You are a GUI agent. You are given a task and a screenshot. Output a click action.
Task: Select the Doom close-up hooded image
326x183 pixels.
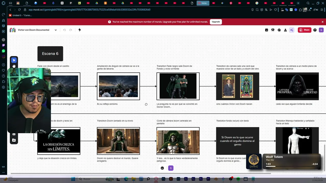178,141
